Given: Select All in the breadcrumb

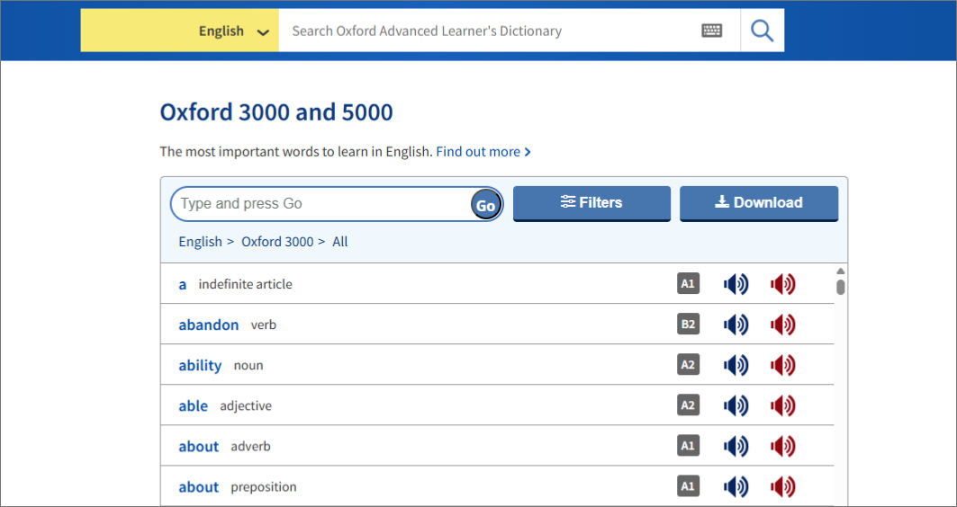Looking at the screenshot, I should click(340, 242).
